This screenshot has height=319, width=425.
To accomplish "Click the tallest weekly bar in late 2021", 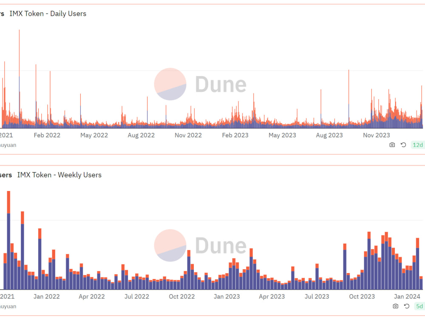I will click(8, 240).
